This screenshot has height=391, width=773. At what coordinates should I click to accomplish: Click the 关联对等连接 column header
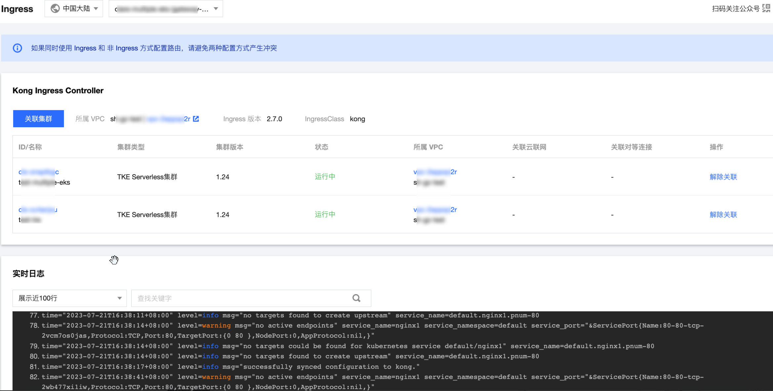point(631,147)
